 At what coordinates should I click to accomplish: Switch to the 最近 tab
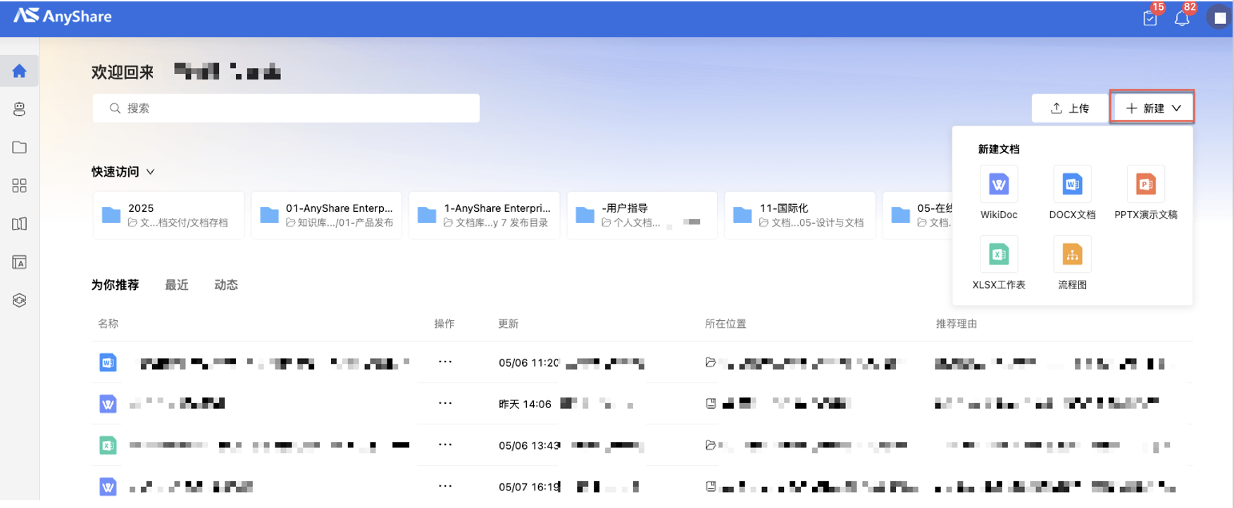(x=176, y=285)
